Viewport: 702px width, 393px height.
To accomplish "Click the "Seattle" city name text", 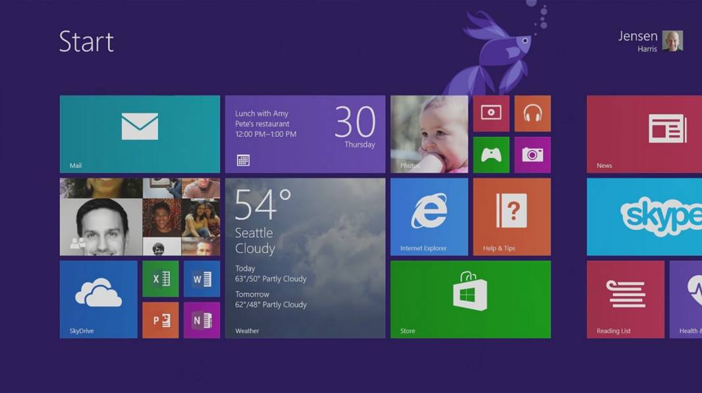I will pyautogui.click(x=254, y=233).
